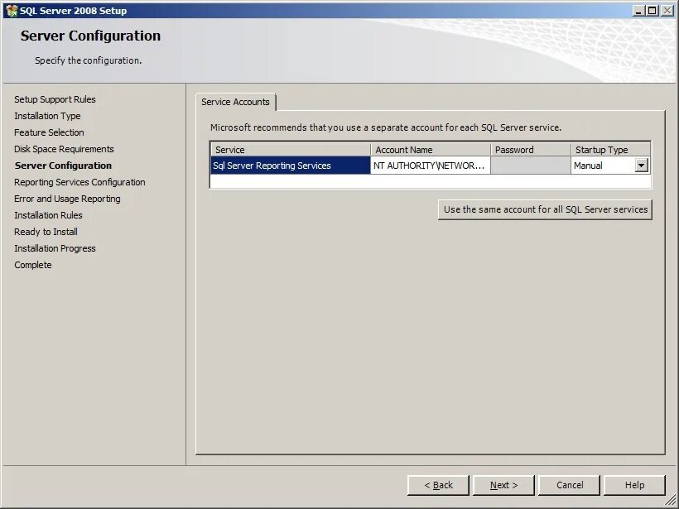Select Reporting Services Configuration step
The height and width of the screenshot is (509, 679).
pyautogui.click(x=79, y=182)
